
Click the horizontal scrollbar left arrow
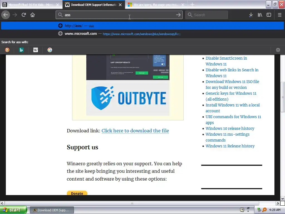pyautogui.click(x=2, y=203)
